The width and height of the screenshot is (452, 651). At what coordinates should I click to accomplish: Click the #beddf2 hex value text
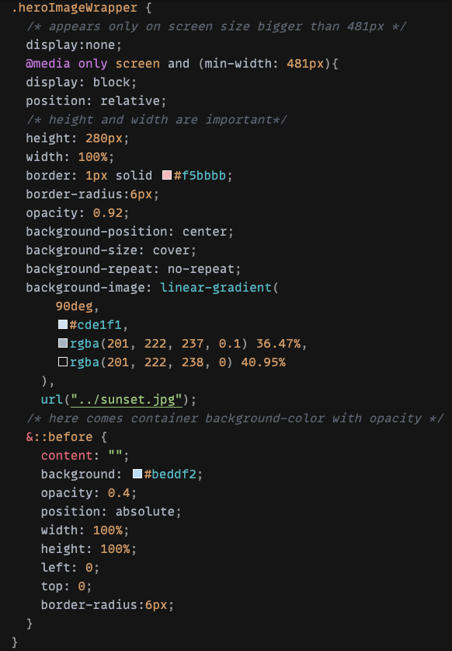pos(170,474)
